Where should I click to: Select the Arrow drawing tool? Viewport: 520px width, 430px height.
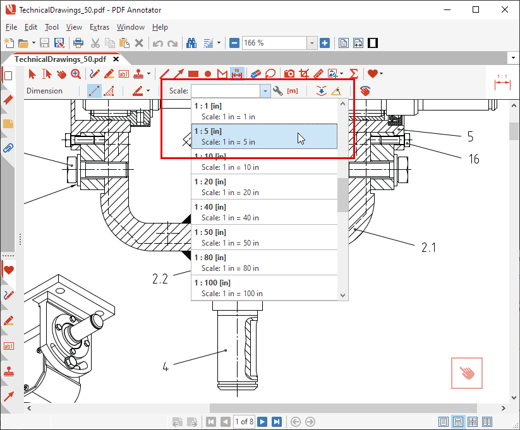[179, 74]
